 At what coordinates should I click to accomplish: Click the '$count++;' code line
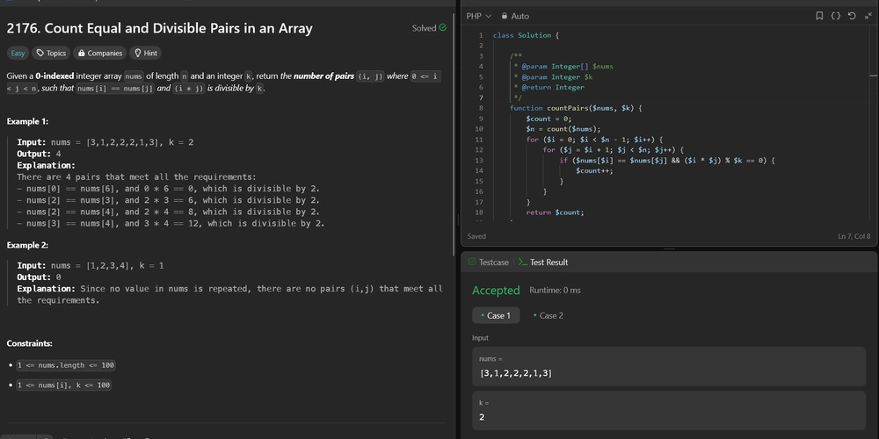click(594, 171)
